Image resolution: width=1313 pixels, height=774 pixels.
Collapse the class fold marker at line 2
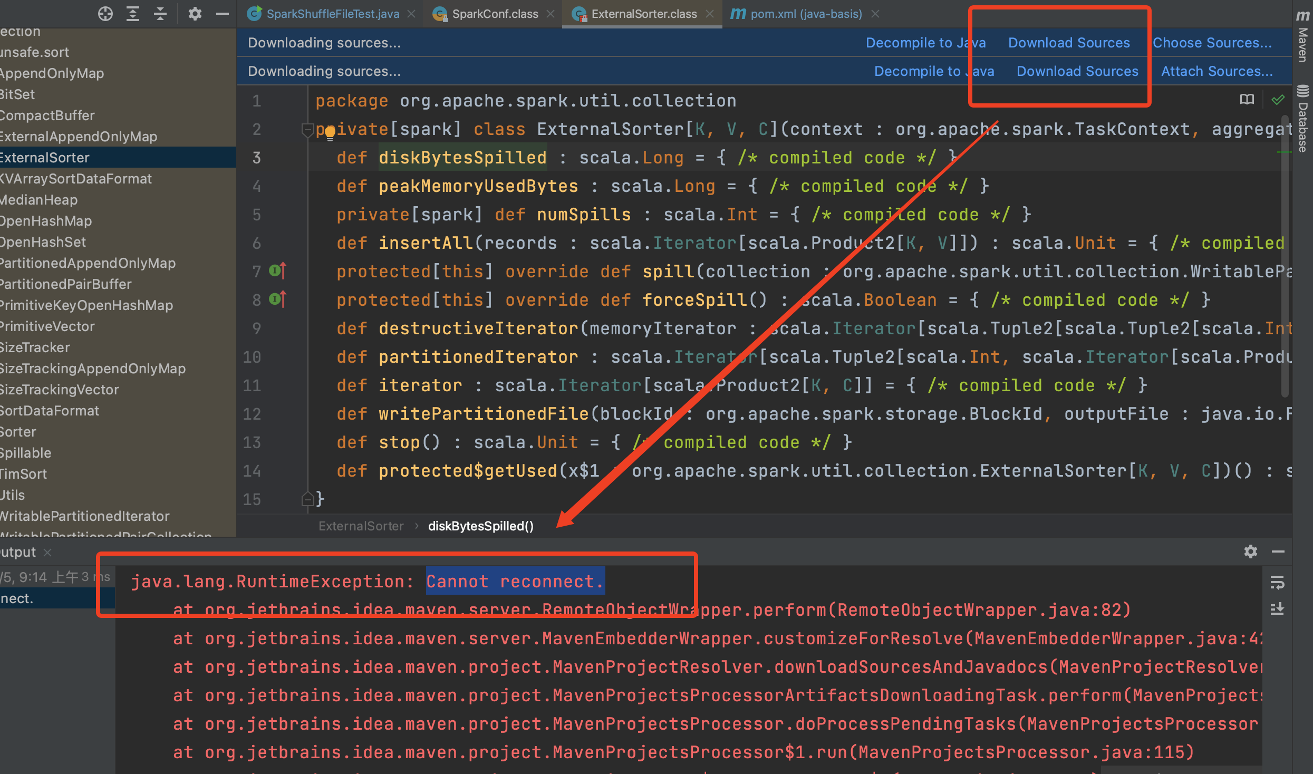coord(307,129)
